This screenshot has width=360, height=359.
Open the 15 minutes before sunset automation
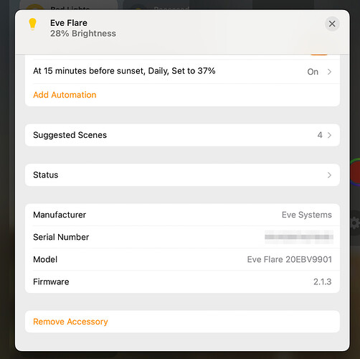pyautogui.click(x=182, y=71)
